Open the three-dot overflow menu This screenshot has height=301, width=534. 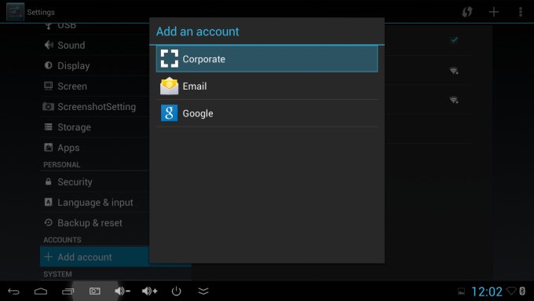(521, 12)
